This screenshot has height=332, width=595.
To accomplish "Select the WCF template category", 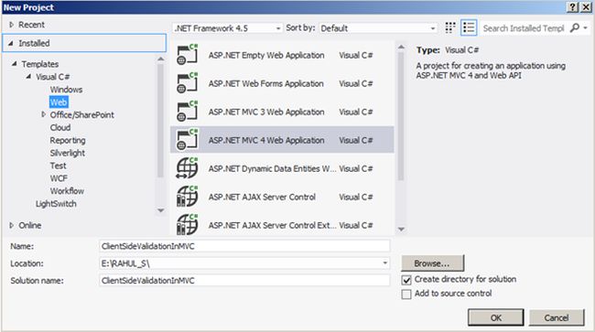I will click(59, 178).
